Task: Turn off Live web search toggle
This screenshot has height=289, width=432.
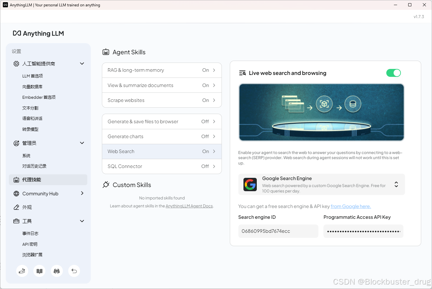Action: [394, 73]
